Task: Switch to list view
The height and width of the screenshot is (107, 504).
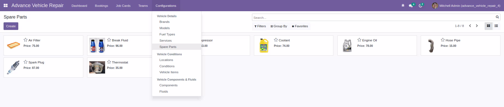Action: (x=496, y=26)
